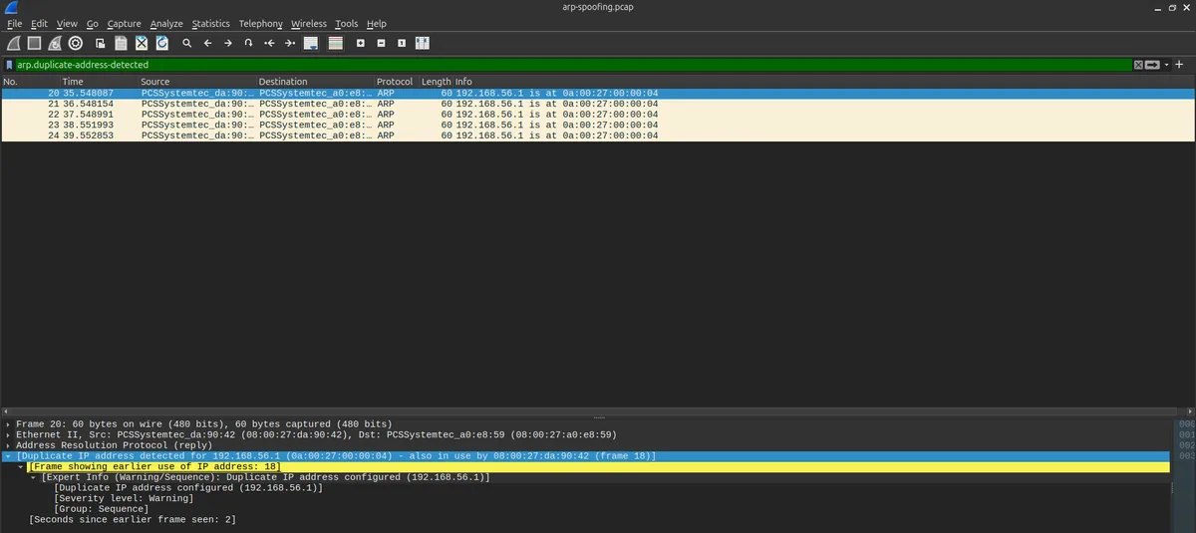1196x533 pixels.
Task: Sort by Source column header
Action: coord(196,82)
